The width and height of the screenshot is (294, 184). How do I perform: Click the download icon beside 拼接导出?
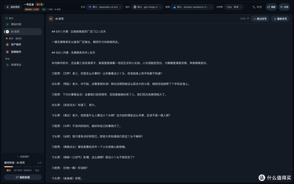pyautogui.click(x=7, y=65)
